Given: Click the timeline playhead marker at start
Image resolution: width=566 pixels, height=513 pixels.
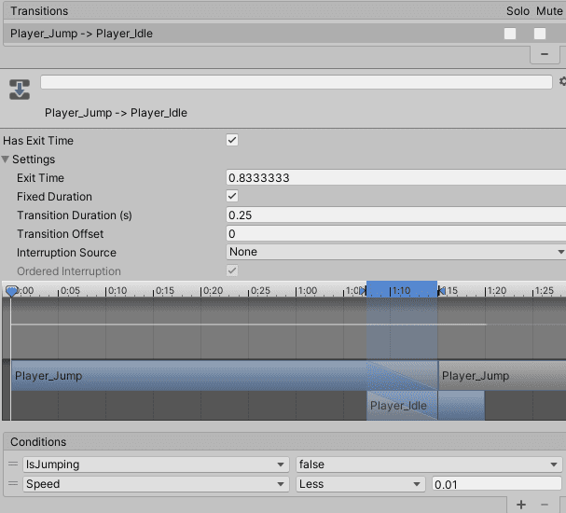Looking at the screenshot, I should 11,291.
